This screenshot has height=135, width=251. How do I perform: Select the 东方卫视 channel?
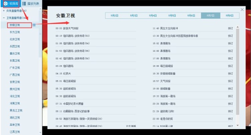[15, 32]
